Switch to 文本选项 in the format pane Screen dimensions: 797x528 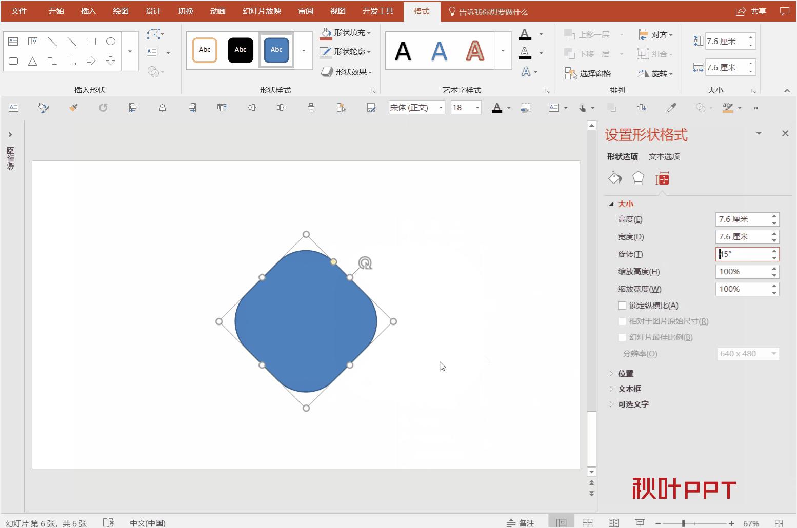click(664, 156)
